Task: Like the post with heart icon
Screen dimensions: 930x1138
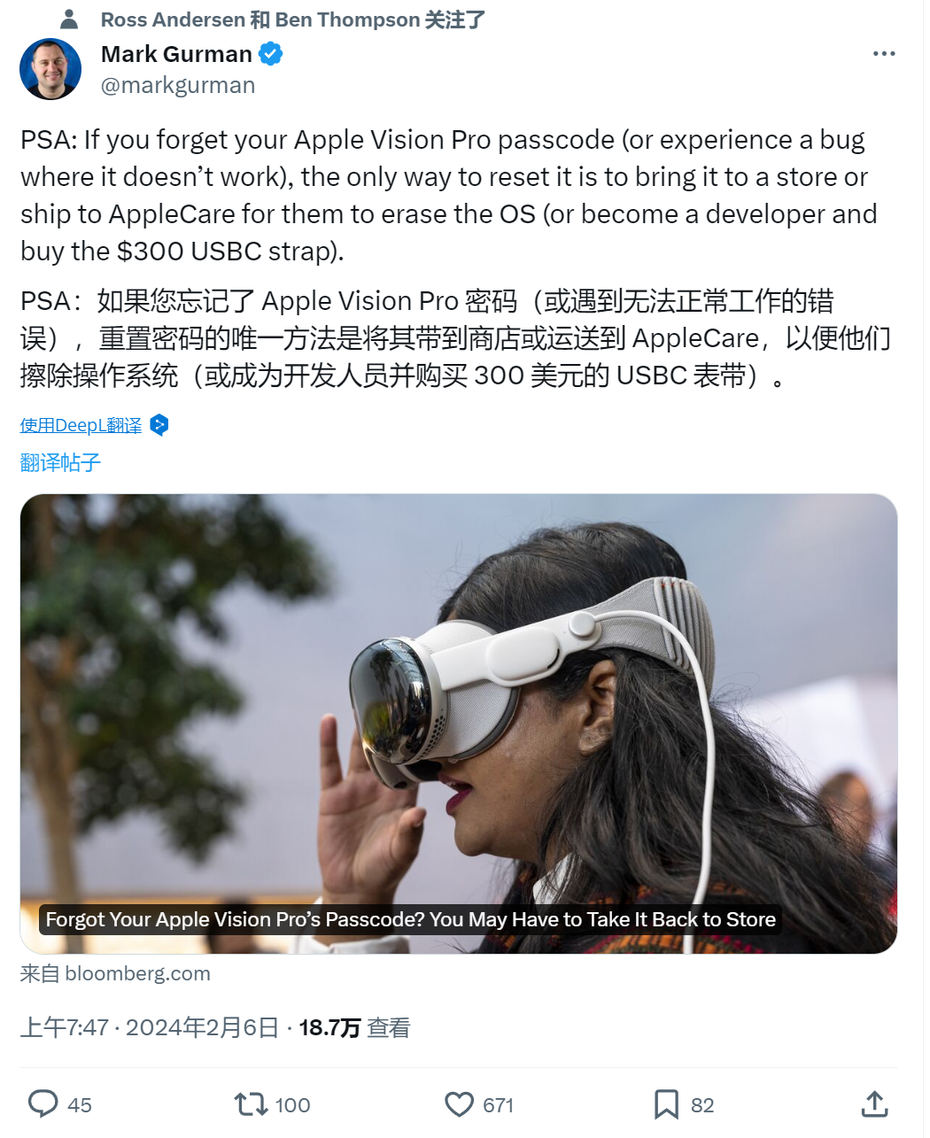Action: (459, 1104)
